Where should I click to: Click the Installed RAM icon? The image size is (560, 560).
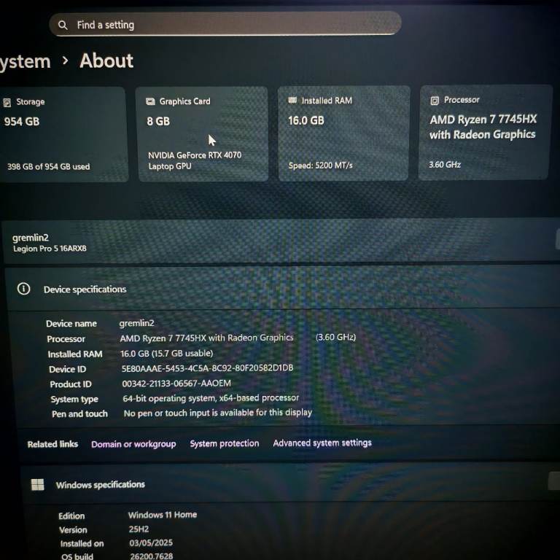coord(292,101)
